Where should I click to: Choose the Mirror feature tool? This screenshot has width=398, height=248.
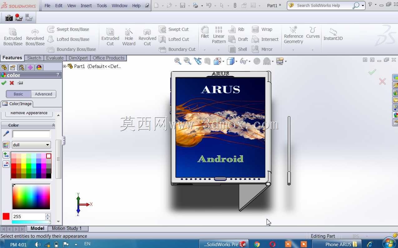(x=262, y=49)
